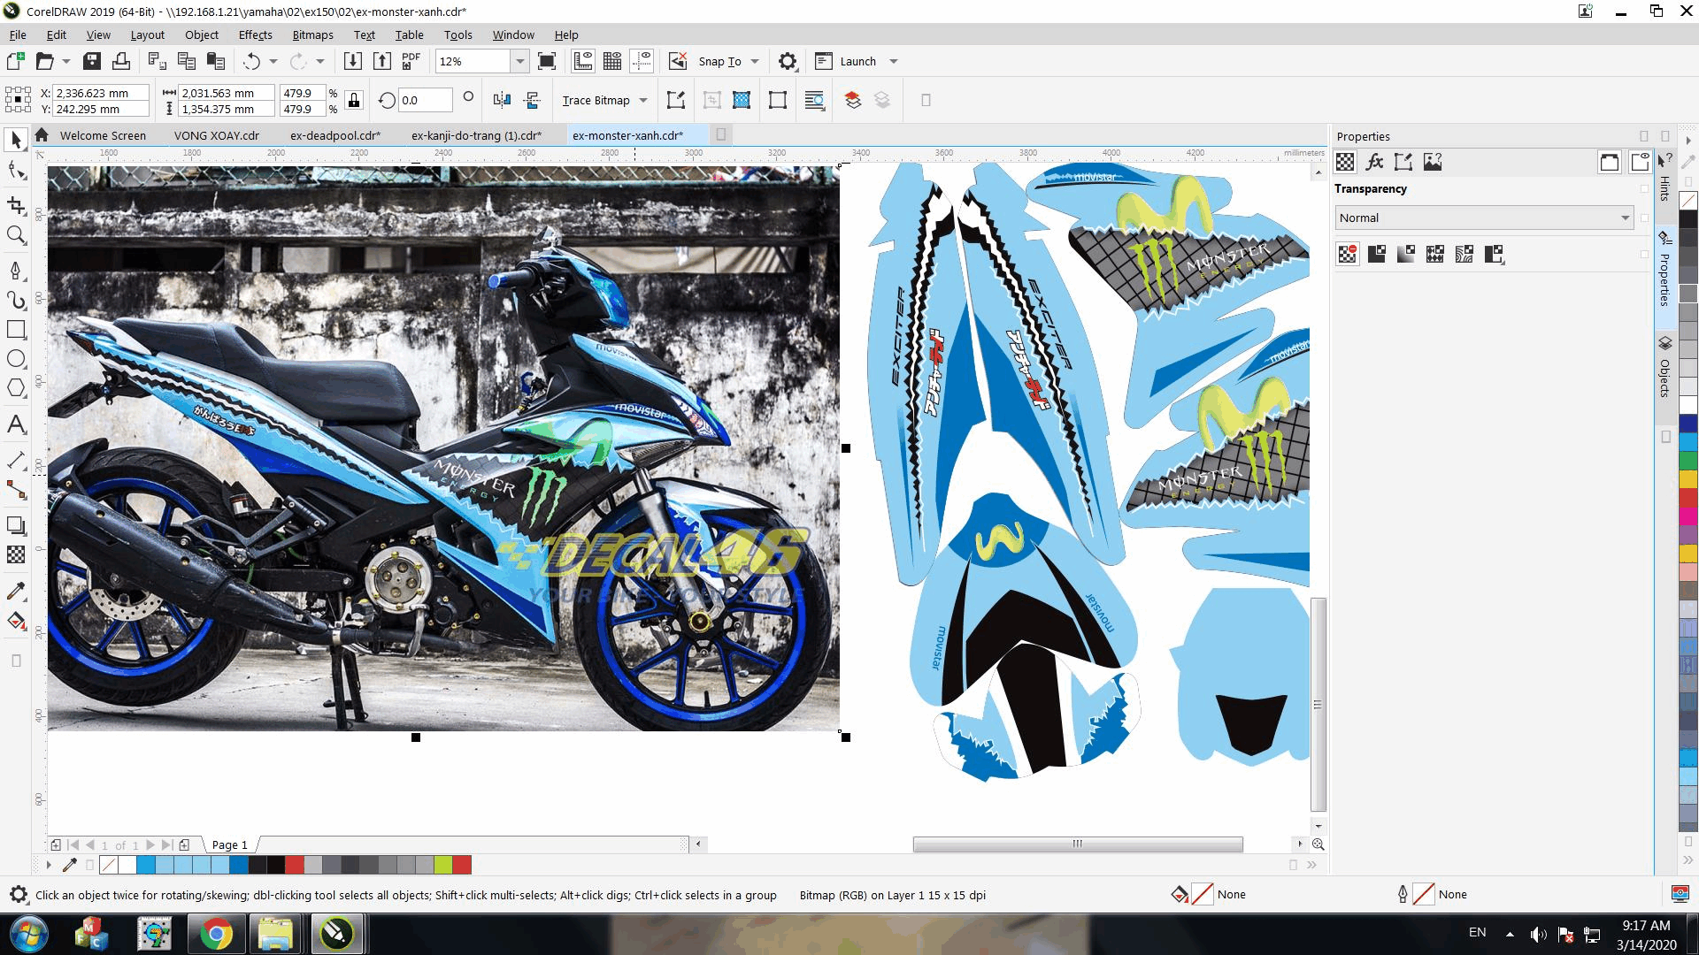Select the Ellipse tool
The height and width of the screenshot is (955, 1699).
click(16, 359)
